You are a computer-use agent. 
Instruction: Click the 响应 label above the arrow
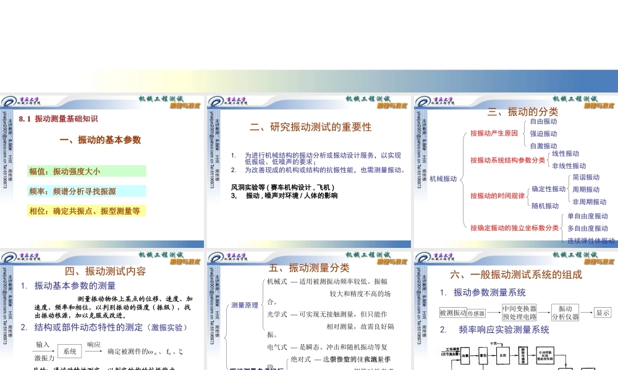[93, 345]
